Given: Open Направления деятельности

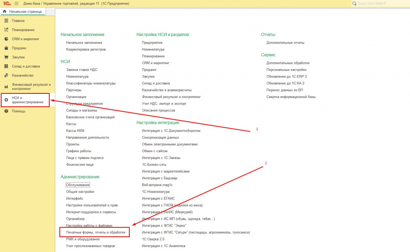Looking at the screenshot, I should [87, 137].
